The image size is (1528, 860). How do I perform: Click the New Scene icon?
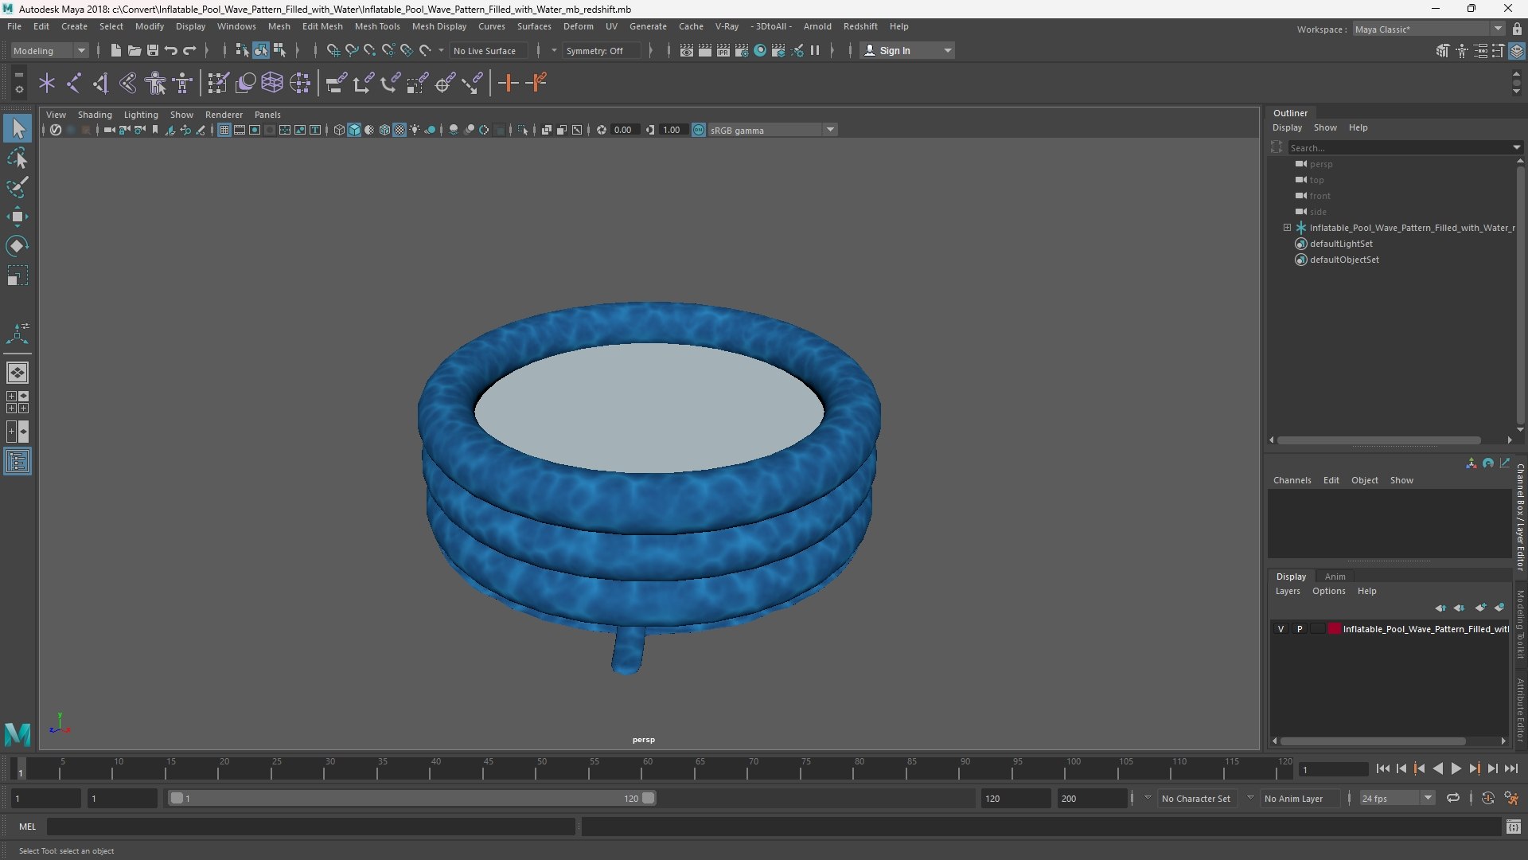coord(115,50)
